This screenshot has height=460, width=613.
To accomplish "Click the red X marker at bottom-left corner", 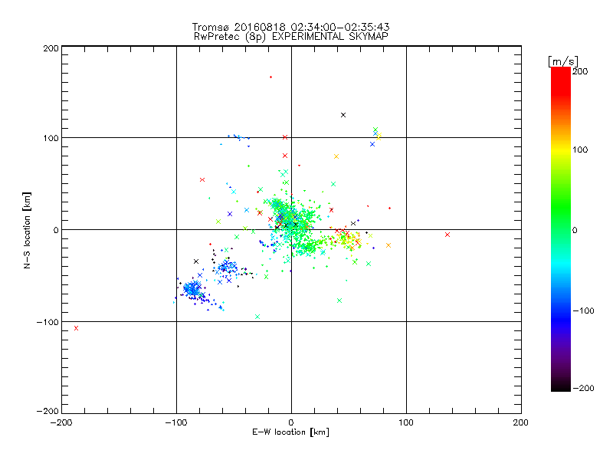I will pos(76,328).
